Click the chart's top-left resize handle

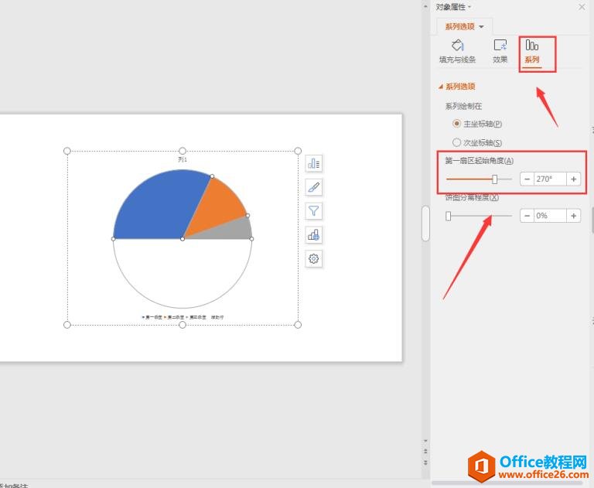[67, 151]
